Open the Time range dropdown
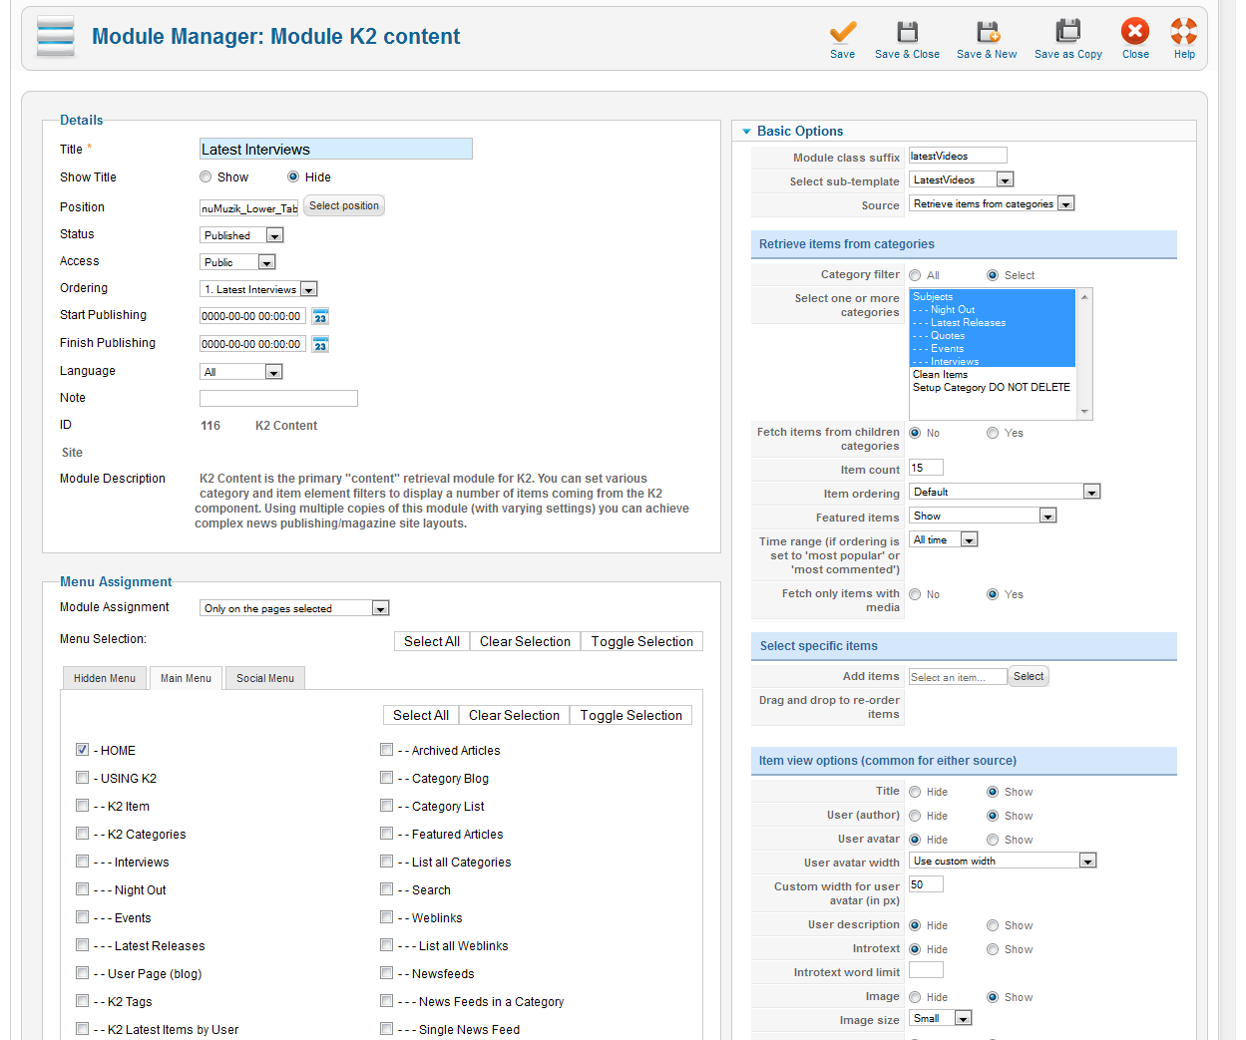Image resolution: width=1246 pixels, height=1040 pixels. (x=944, y=539)
